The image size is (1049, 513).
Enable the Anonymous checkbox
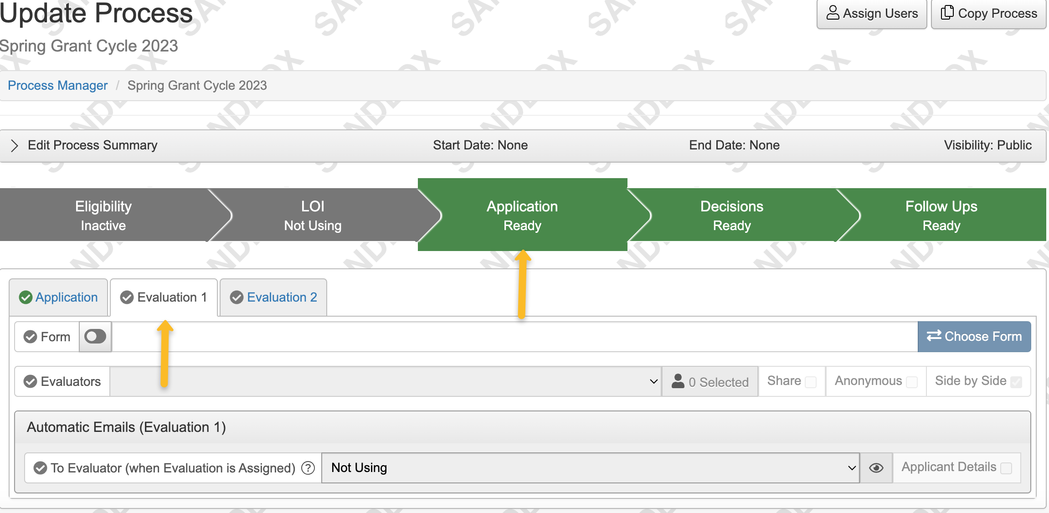pyautogui.click(x=913, y=382)
